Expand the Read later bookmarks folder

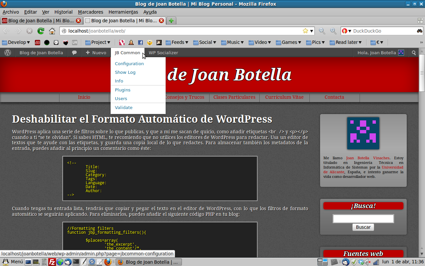(346, 42)
